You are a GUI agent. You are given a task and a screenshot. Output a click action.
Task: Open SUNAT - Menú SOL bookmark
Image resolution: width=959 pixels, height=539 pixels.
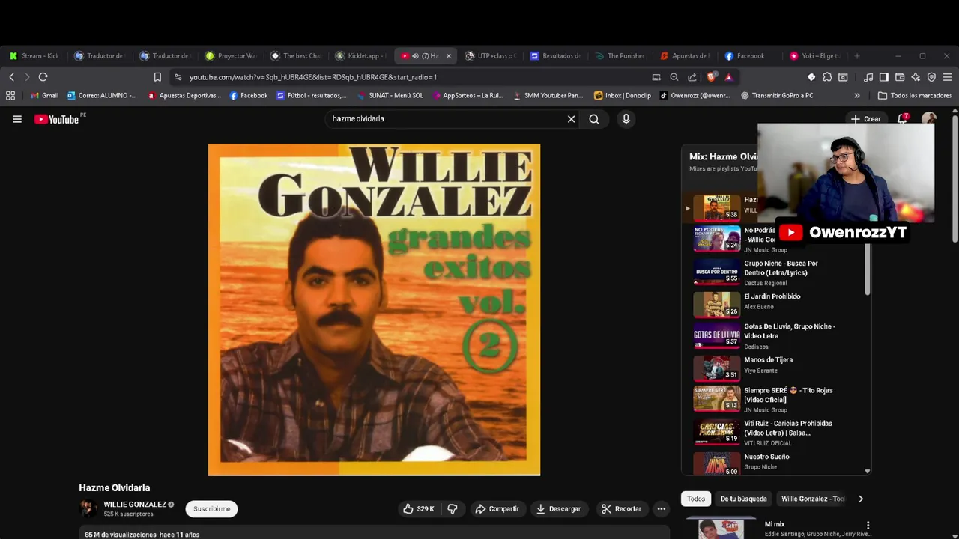click(x=390, y=96)
